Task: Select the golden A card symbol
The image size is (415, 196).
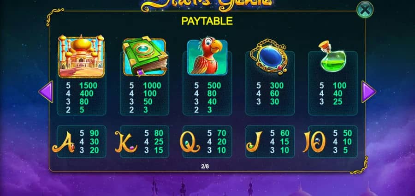Action: [64, 142]
